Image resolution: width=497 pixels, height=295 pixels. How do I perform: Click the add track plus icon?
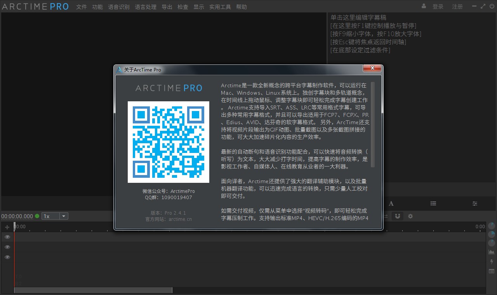point(7,227)
